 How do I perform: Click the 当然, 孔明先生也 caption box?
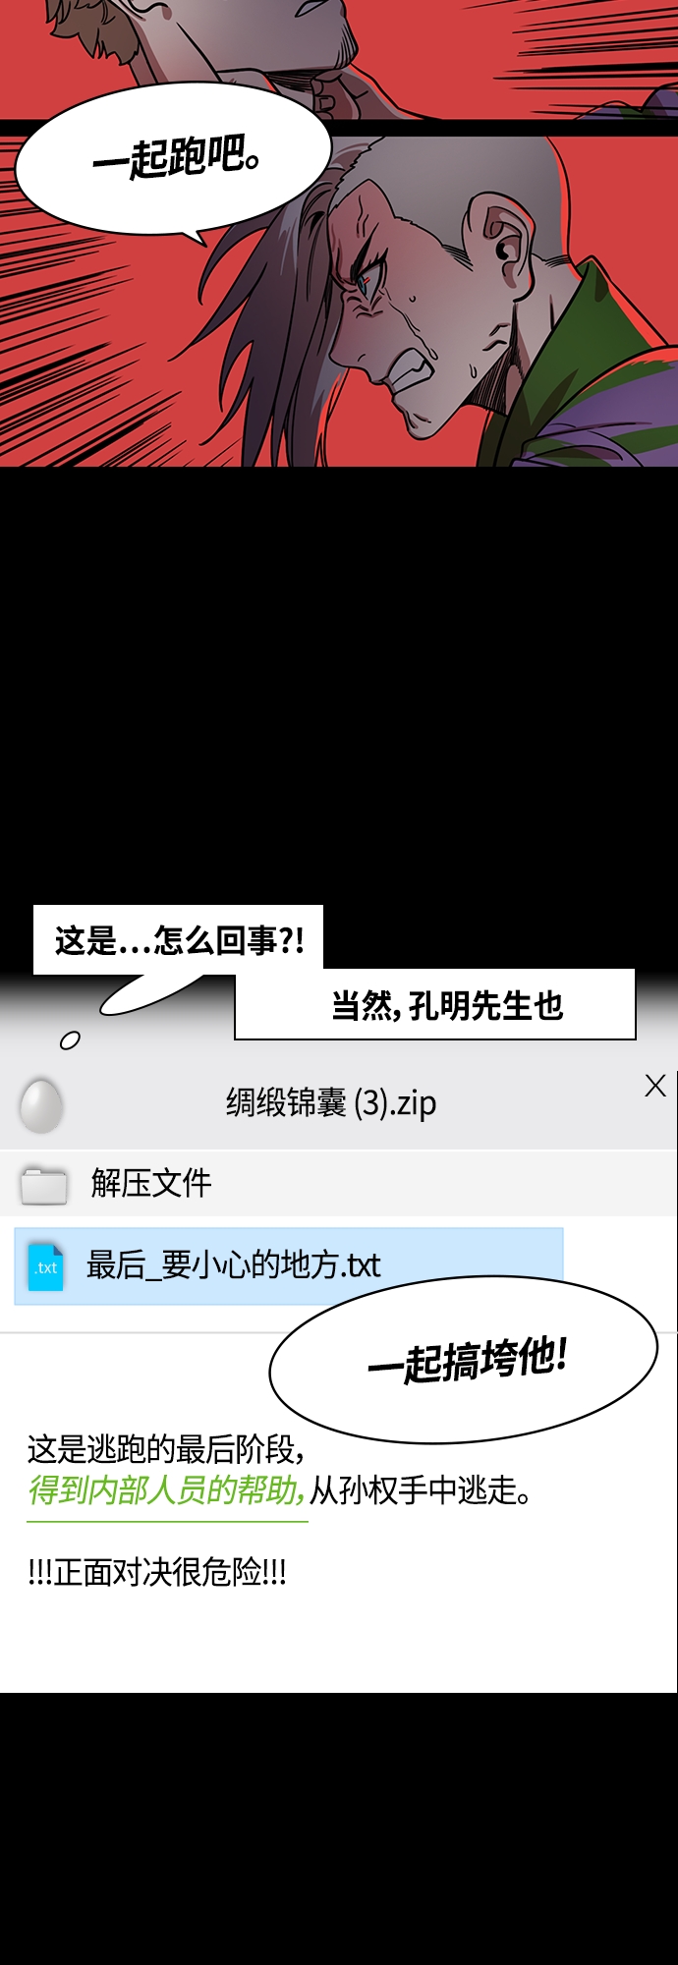coord(435,1005)
